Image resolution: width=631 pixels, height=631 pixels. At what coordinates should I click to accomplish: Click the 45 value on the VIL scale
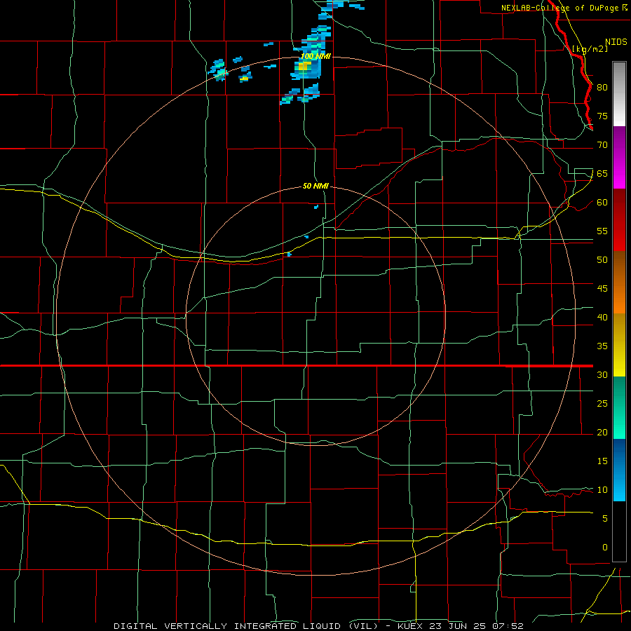tap(602, 289)
